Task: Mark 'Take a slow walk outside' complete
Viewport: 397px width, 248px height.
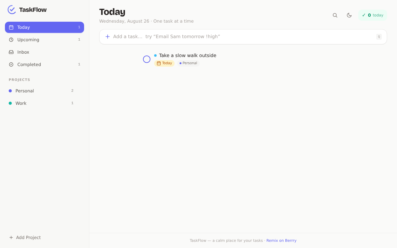Action: pyautogui.click(x=147, y=59)
